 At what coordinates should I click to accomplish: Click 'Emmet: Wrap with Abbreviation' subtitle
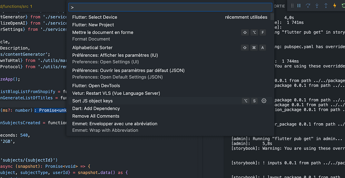click(x=105, y=130)
